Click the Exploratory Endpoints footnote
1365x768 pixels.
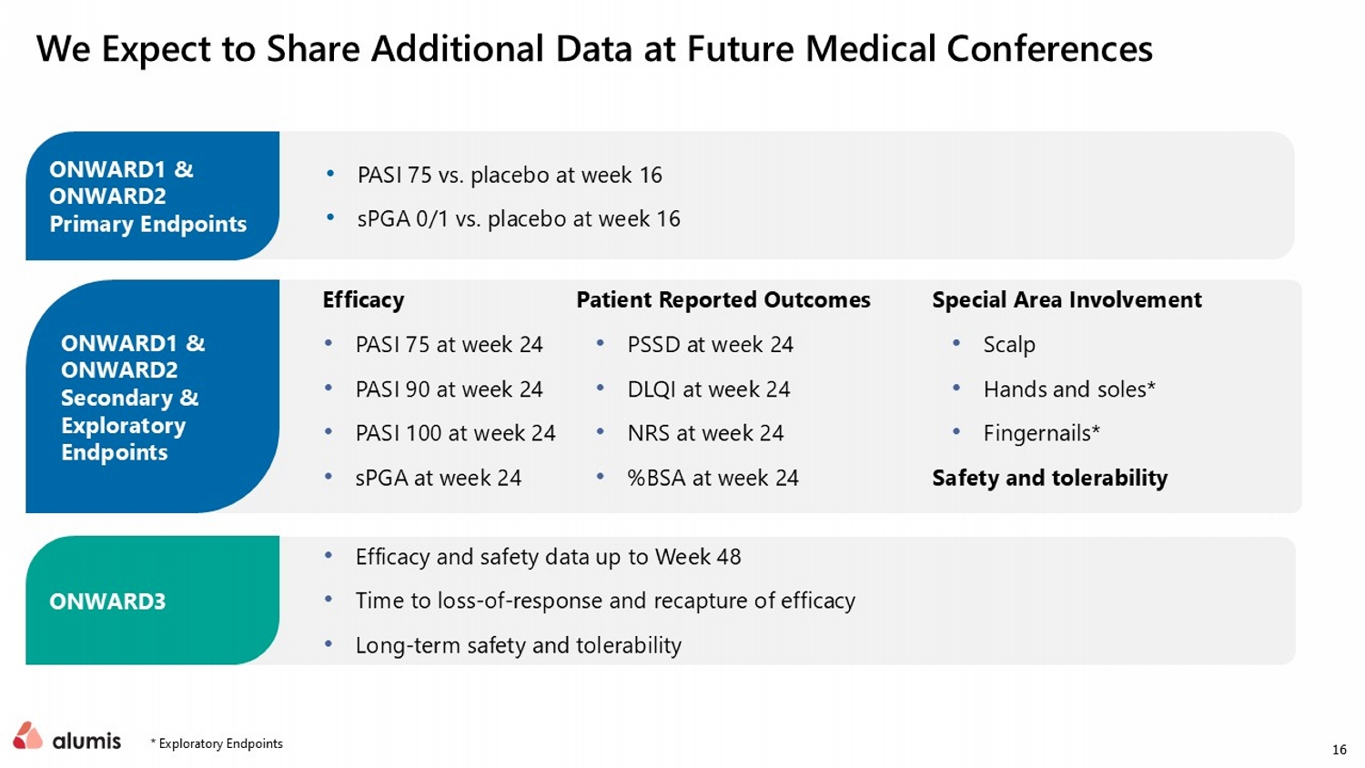217,744
